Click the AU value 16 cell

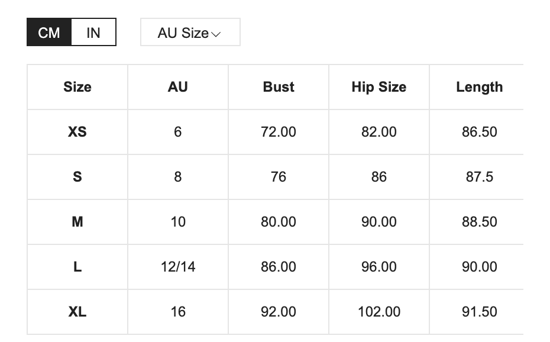point(178,312)
